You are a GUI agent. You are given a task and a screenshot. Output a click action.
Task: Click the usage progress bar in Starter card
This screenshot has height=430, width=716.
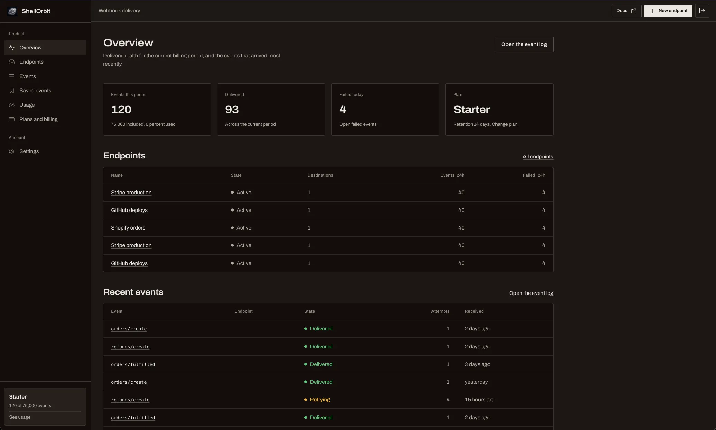tap(45, 411)
